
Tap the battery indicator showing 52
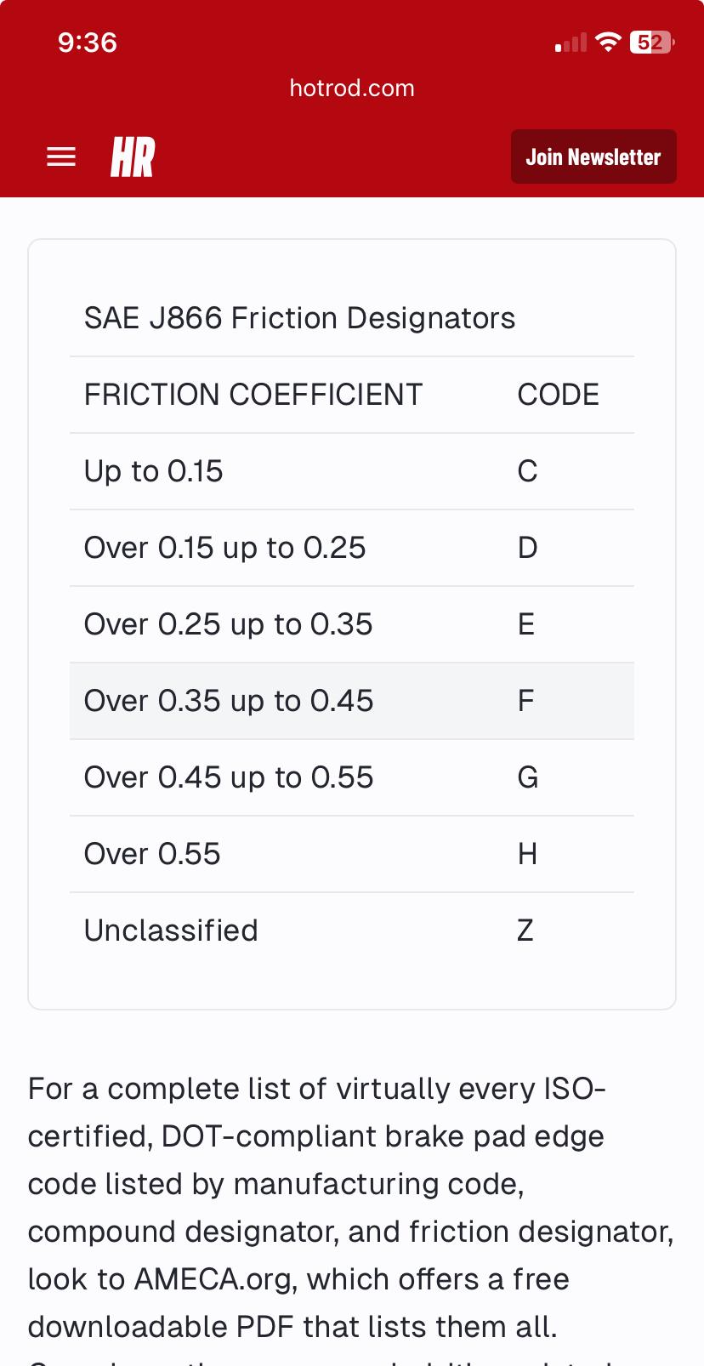(x=651, y=43)
